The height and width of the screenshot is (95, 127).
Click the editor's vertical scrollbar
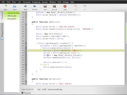click(126, 48)
